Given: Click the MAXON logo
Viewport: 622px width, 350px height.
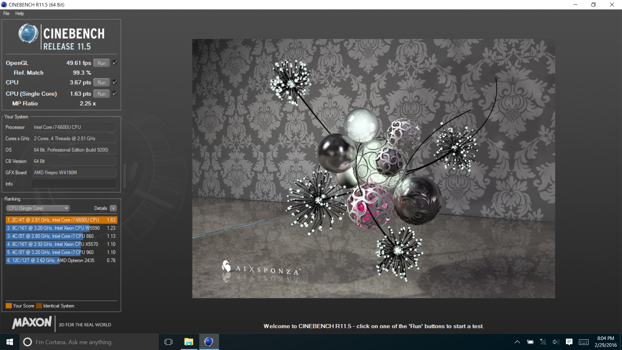Looking at the screenshot, I should (32, 323).
